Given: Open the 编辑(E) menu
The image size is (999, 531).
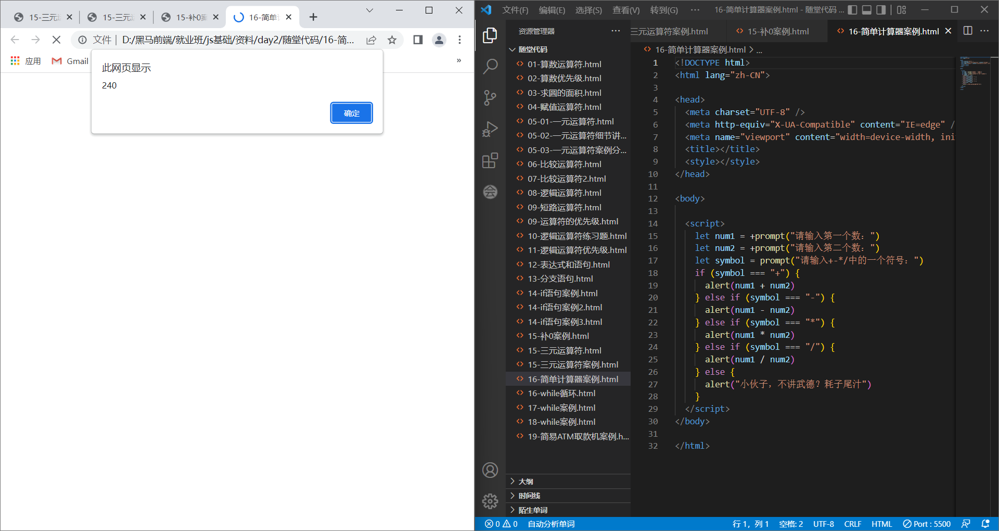Looking at the screenshot, I should pos(552,10).
